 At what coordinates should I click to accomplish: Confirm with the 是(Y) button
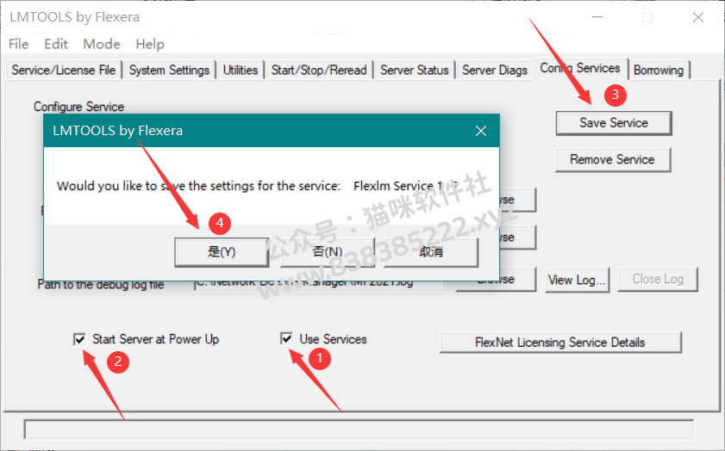(222, 252)
